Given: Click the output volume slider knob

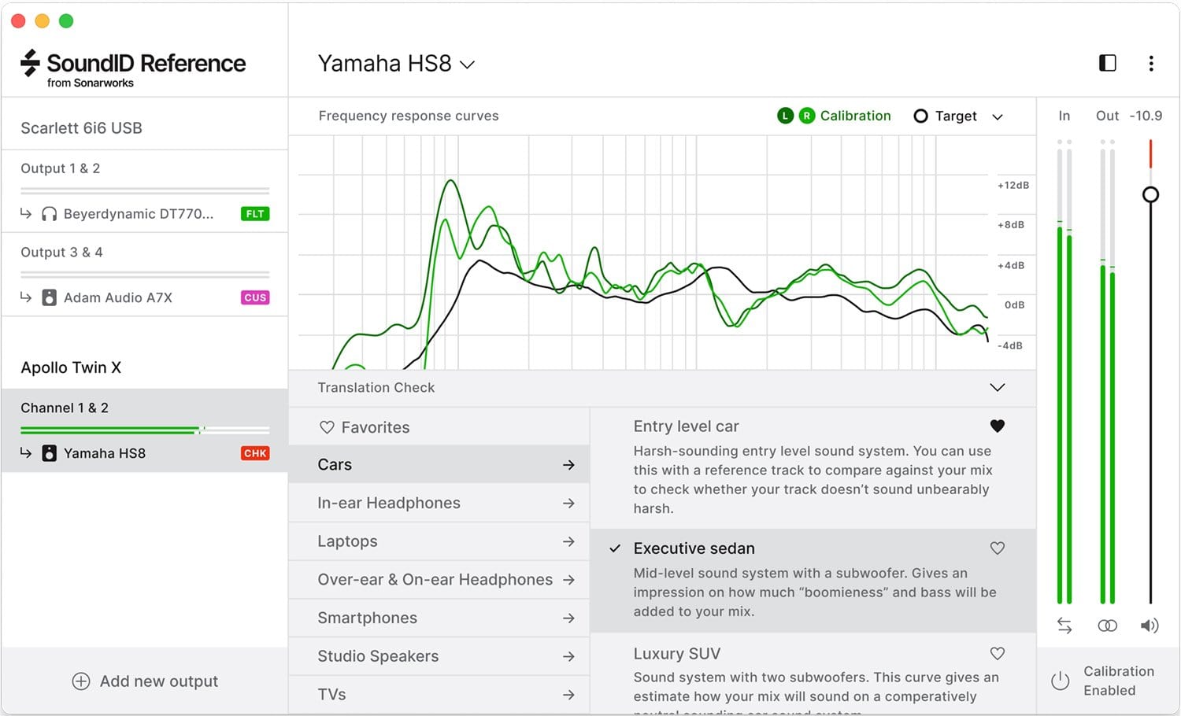Looking at the screenshot, I should [x=1150, y=194].
